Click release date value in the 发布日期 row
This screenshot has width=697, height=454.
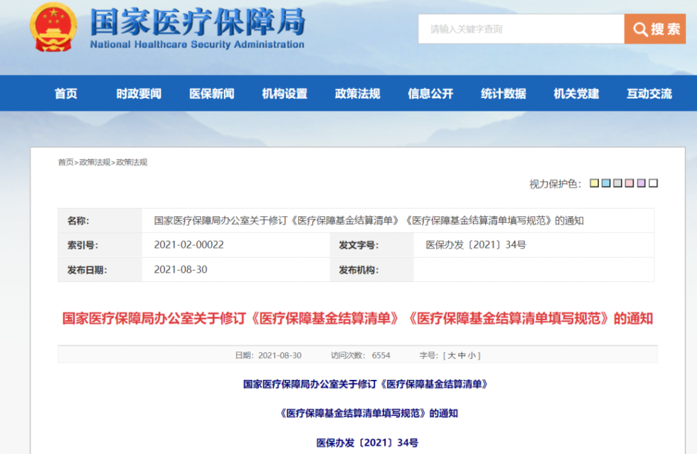tap(180, 270)
